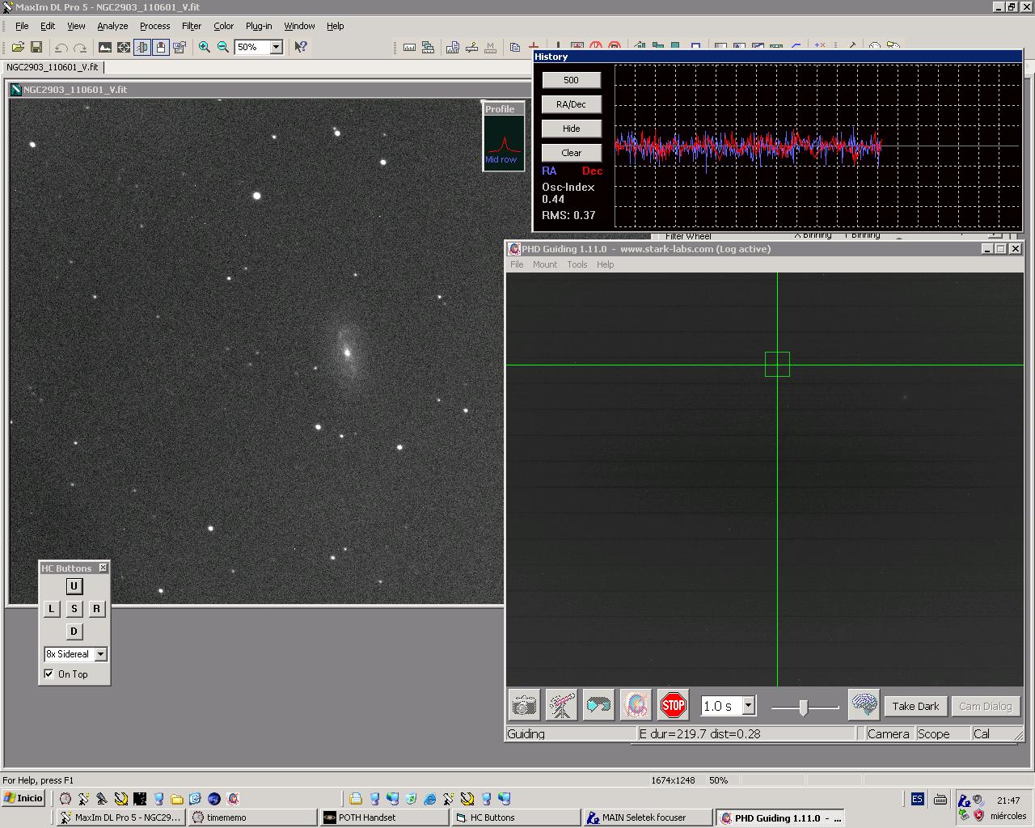Click the camera connect icon in PHD
The width and height of the screenshot is (1035, 828).
coord(524,705)
